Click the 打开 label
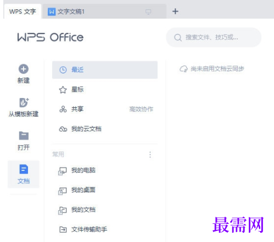The height and width of the screenshot is (242, 274). 24,147
